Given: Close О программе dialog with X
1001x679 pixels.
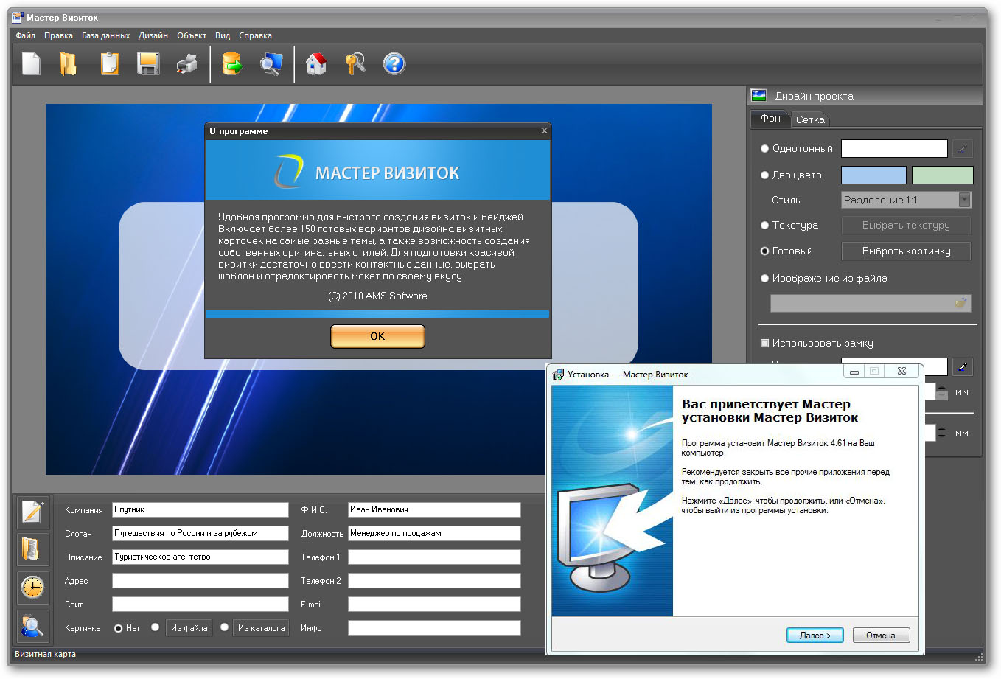Looking at the screenshot, I should click(544, 130).
